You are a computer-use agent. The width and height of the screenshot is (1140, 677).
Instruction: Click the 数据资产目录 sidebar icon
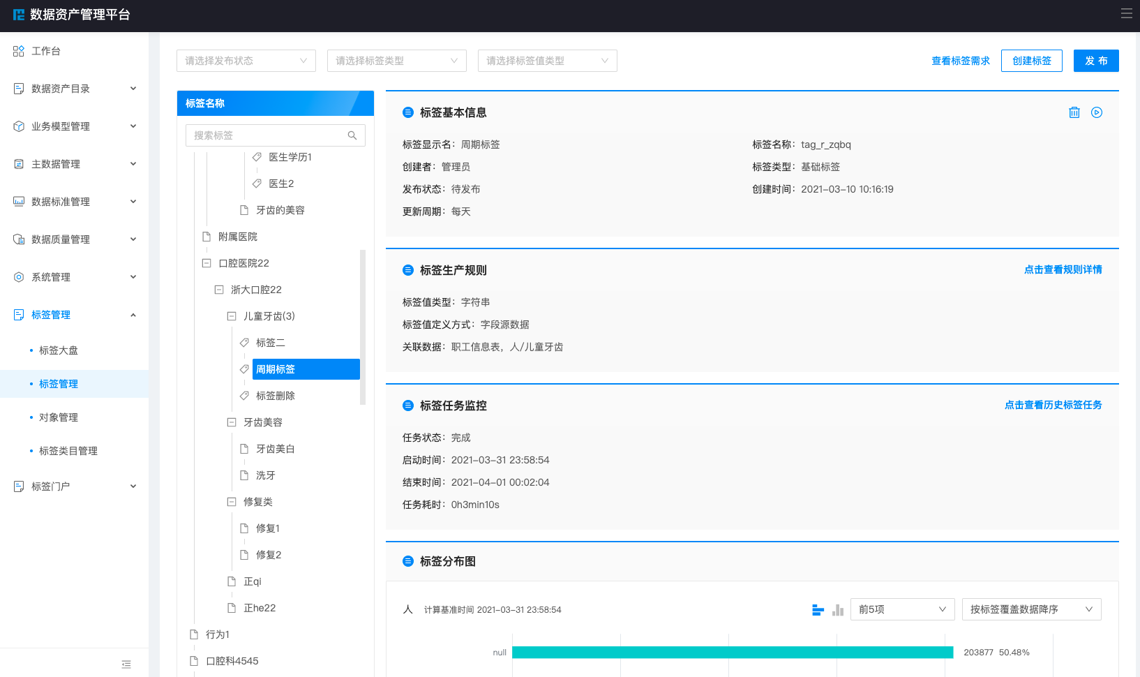point(19,89)
